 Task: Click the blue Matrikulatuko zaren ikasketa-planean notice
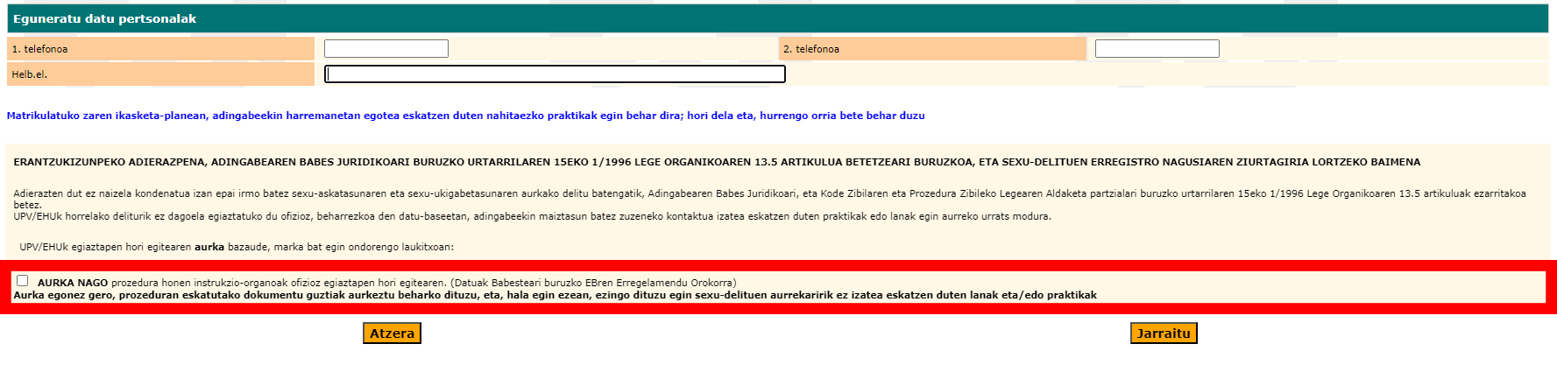(x=465, y=116)
